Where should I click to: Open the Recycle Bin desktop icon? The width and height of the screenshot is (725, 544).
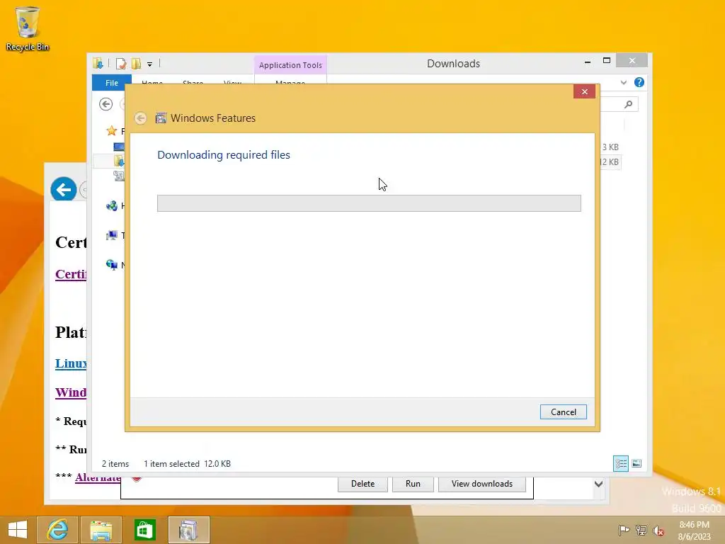pyautogui.click(x=28, y=28)
